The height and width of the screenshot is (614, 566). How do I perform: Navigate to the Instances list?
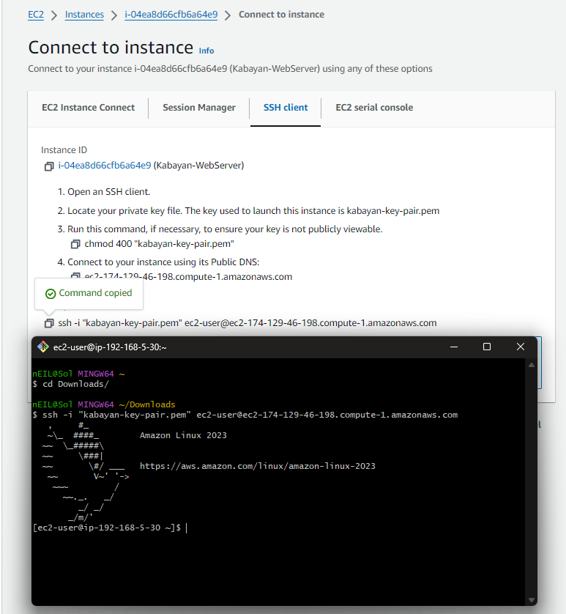pos(83,14)
